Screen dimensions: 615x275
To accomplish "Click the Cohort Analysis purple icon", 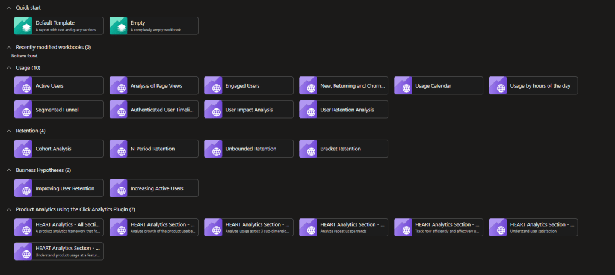I will [23, 149].
